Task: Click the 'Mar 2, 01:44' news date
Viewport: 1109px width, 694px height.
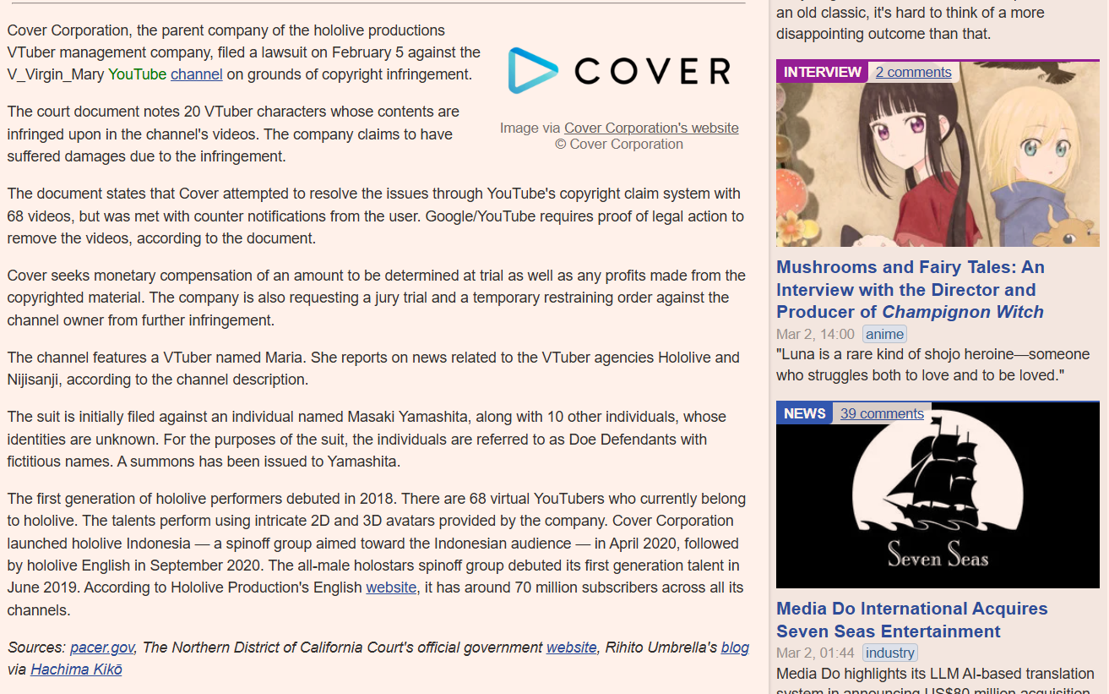Action: (815, 653)
